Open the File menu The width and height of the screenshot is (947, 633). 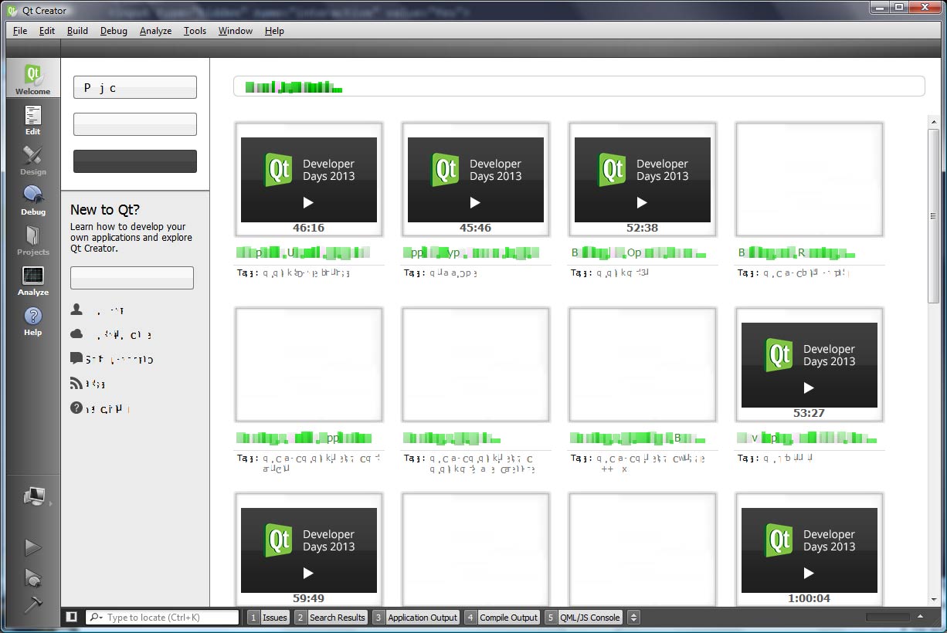pyautogui.click(x=20, y=31)
